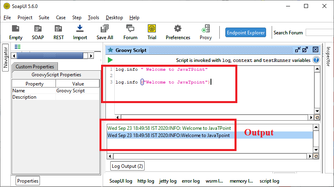Click script editor scroll right arrow
Image resolution: width=334 pixels, height=187 pixels.
311,117
